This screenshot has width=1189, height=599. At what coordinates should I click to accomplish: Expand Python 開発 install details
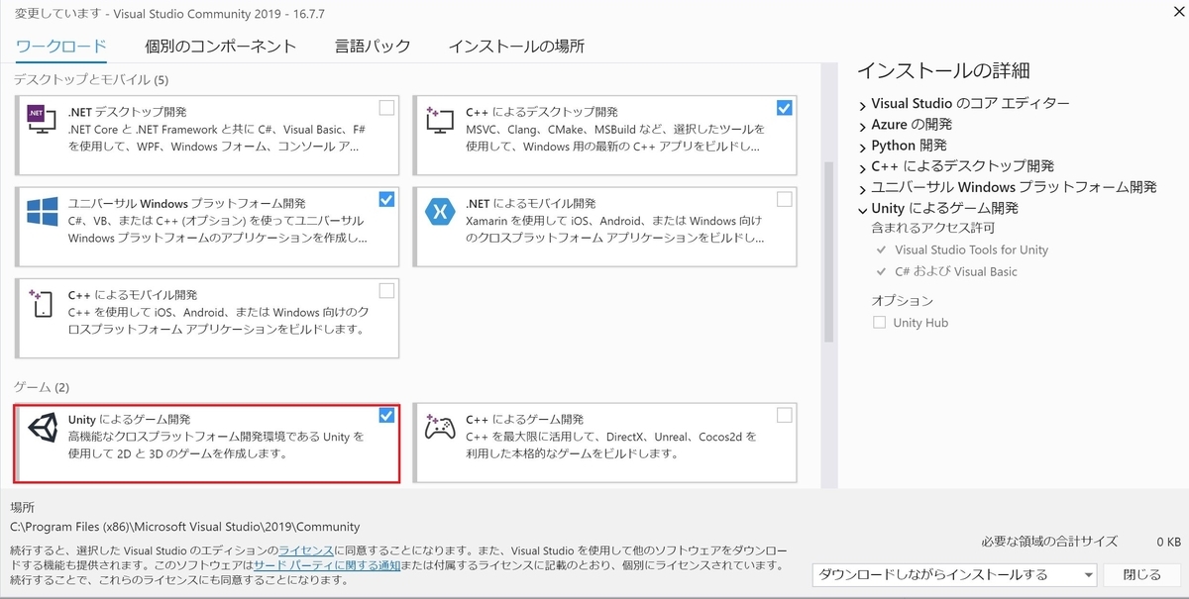pyautogui.click(x=862, y=146)
